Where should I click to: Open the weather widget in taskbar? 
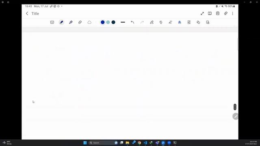[x=7, y=143]
